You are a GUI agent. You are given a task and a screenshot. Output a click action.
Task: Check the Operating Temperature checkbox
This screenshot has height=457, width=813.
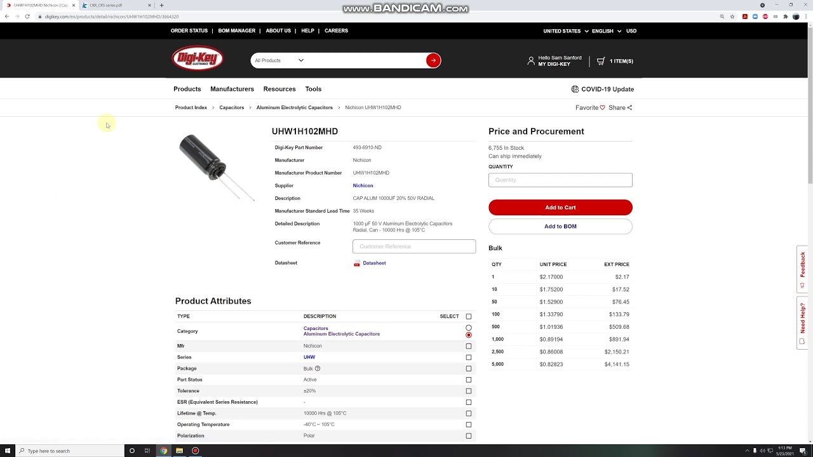tap(469, 425)
